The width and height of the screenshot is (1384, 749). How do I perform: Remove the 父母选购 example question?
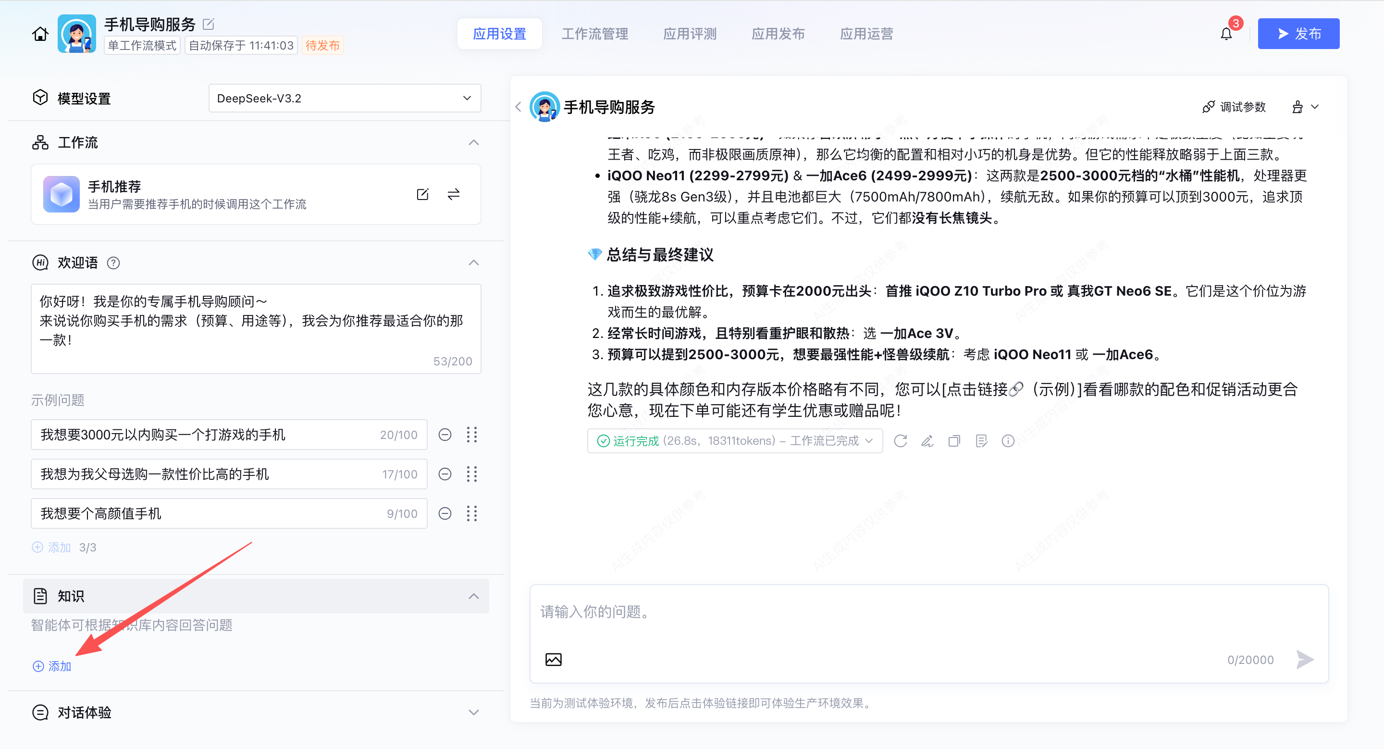coord(445,474)
